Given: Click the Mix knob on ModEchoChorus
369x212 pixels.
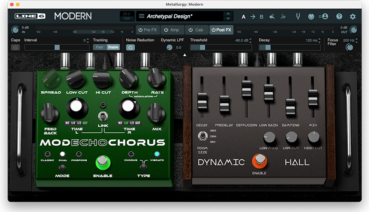Looking at the screenshot, I should pos(156,113).
